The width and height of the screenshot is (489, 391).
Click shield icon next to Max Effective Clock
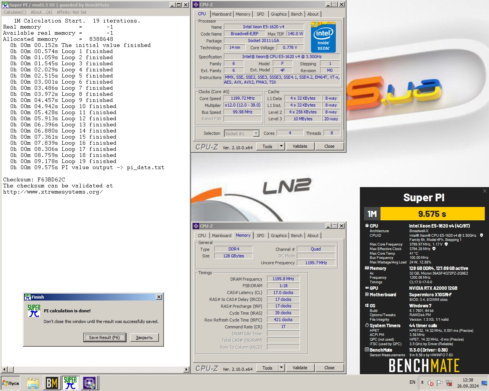(x=434, y=249)
